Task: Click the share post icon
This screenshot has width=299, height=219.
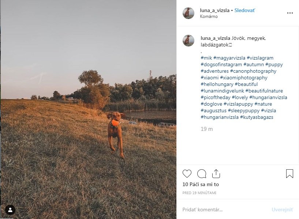Action: click(216, 174)
